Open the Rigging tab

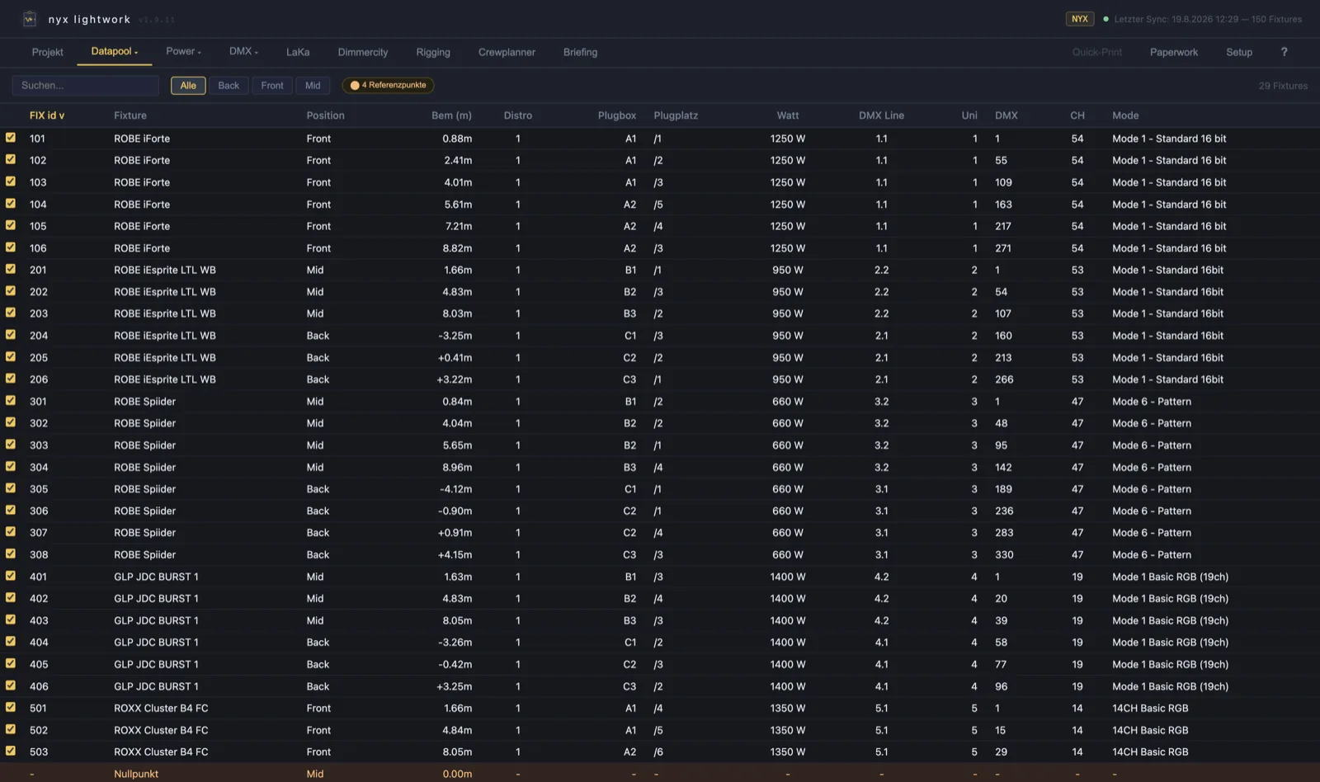[433, 52]
